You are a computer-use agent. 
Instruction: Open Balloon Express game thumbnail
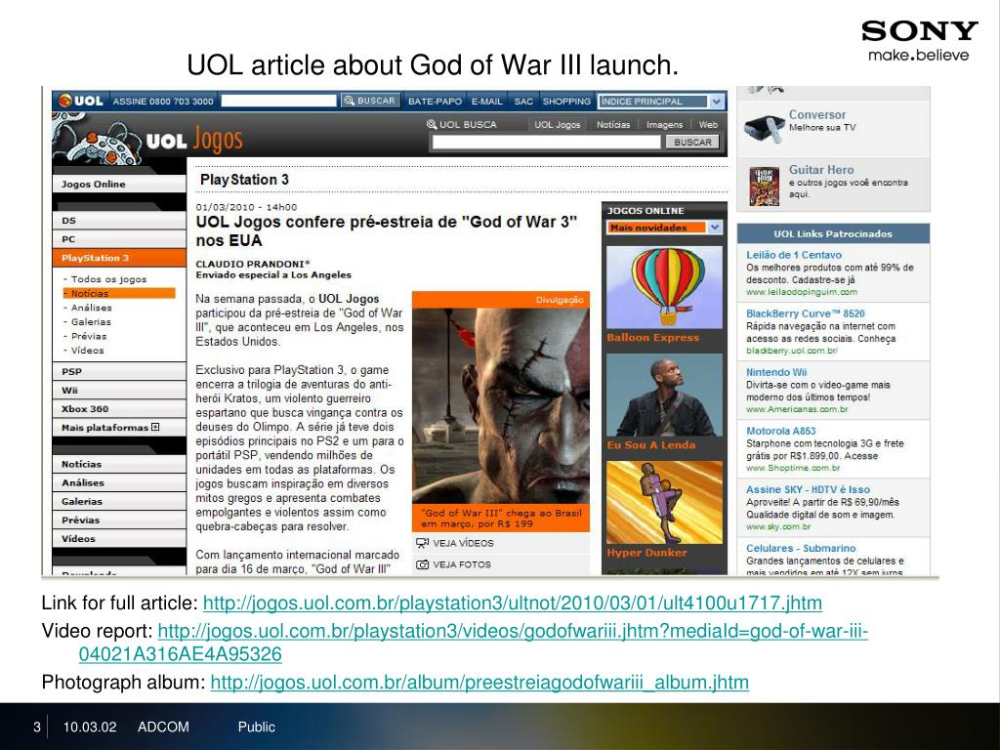click(664, 288)
